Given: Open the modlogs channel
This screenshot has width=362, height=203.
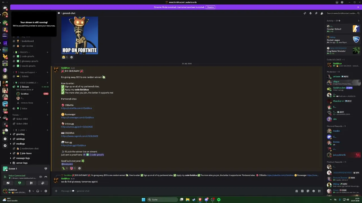Looking at the screenshot, I should click(31, 144).
